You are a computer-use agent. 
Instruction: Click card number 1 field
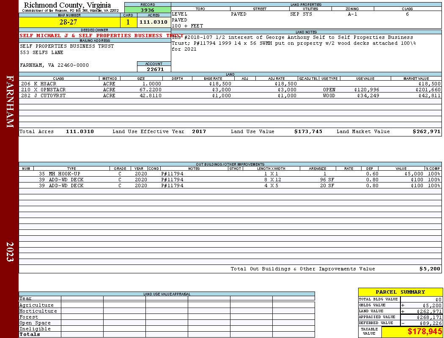coord(128,22)
